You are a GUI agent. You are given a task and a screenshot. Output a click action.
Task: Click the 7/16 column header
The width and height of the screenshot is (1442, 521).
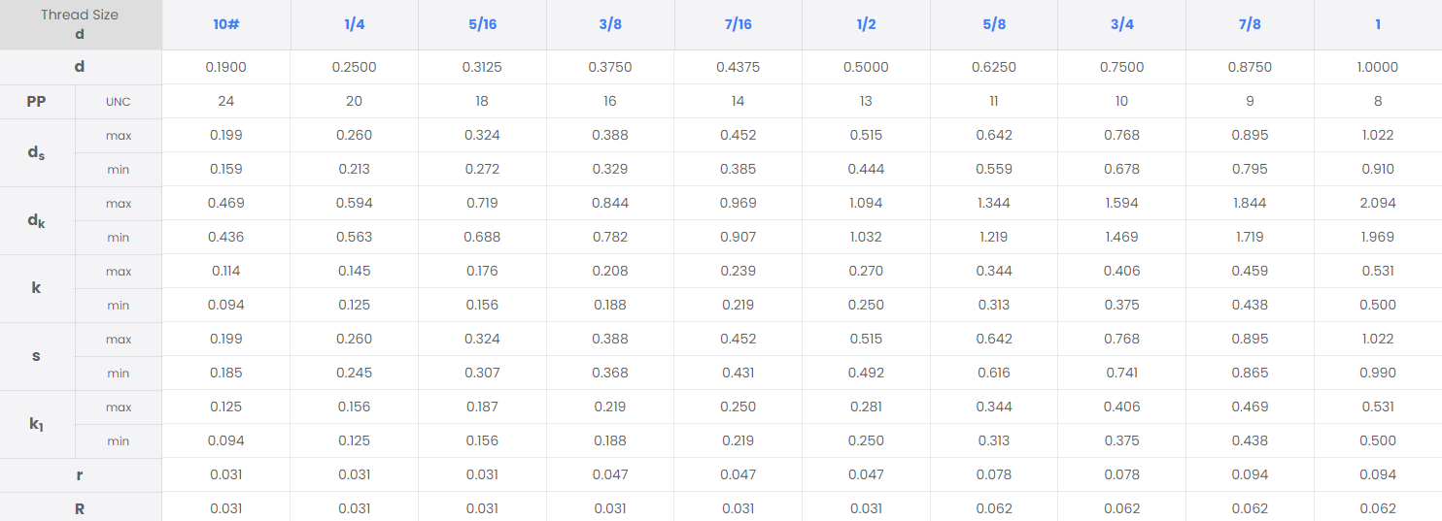tap(738, 24)
